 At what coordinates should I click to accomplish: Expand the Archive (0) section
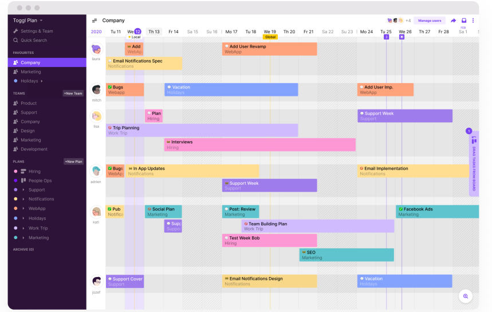point(23,249)
